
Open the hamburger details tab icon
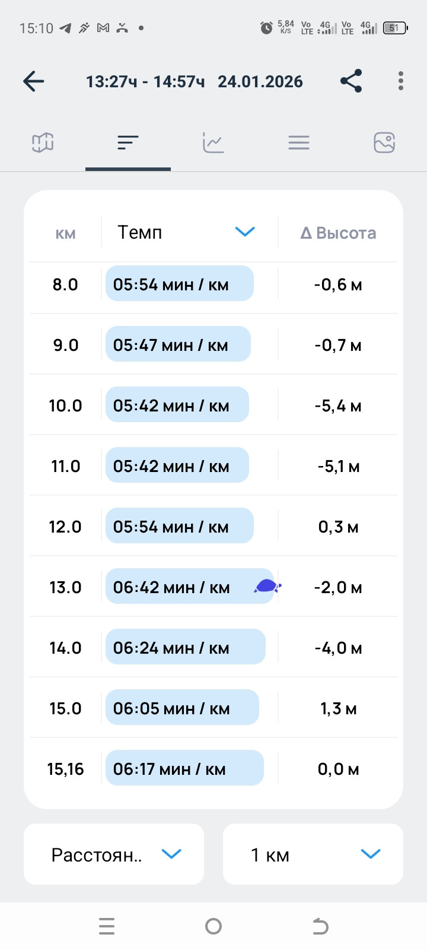pyautogui.click(x=299, y=142)
